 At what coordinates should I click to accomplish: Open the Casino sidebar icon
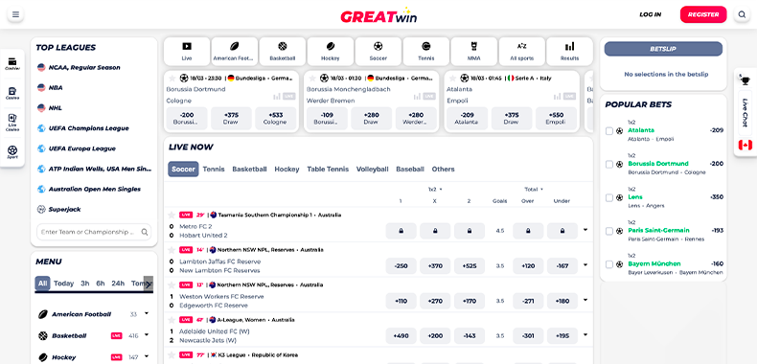[x=12, y=93]
